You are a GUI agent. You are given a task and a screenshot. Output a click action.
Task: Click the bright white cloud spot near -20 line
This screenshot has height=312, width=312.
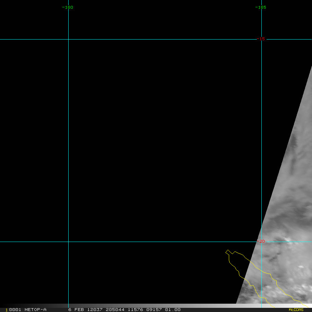288,240
